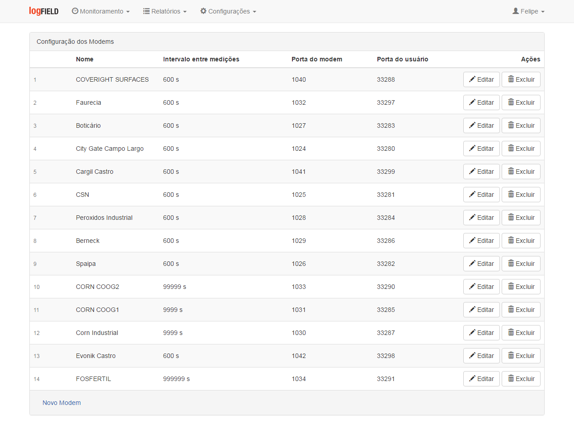Delete the Evonik Castro modem
574x437 pixels.
[x=521, y=356]
